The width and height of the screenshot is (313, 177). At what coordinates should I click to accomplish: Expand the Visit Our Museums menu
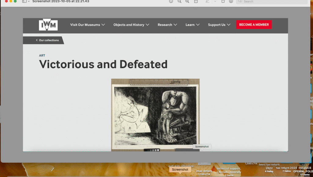87,25
